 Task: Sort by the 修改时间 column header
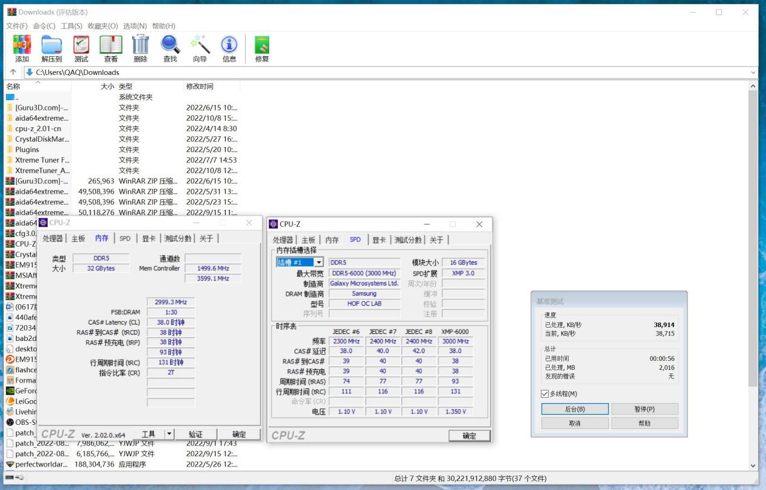pyautogui.click(x=200, y=86)
